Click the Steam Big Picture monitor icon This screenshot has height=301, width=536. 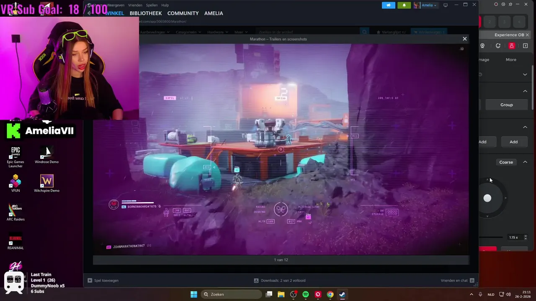pos(446,5)
